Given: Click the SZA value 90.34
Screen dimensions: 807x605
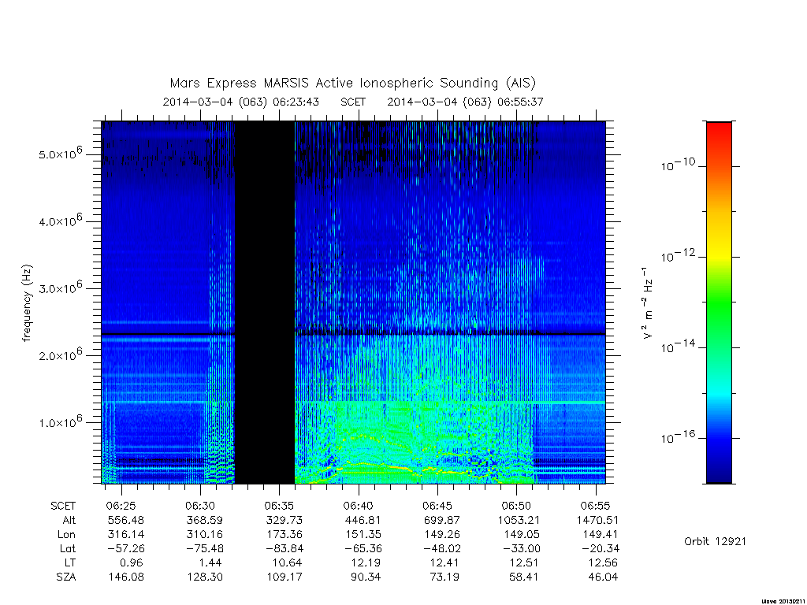Looking at the screenshot, I should pos(366,577).
